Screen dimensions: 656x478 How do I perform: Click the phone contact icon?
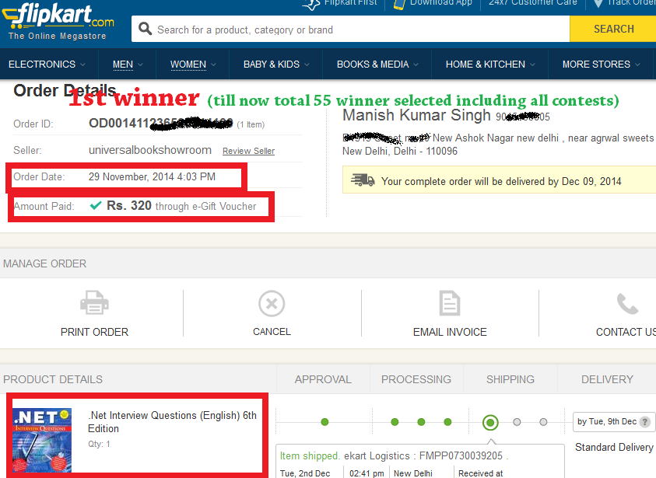coord(627,304)
